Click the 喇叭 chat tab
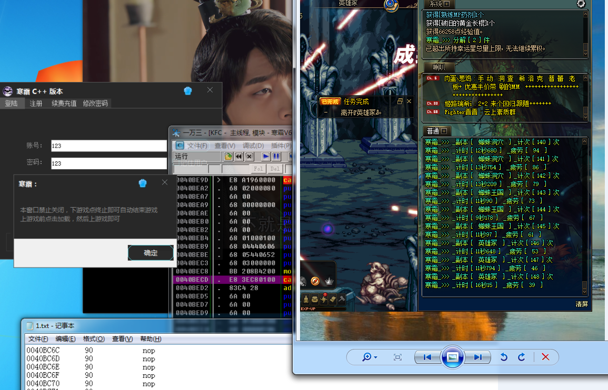 tap(439, 67)
